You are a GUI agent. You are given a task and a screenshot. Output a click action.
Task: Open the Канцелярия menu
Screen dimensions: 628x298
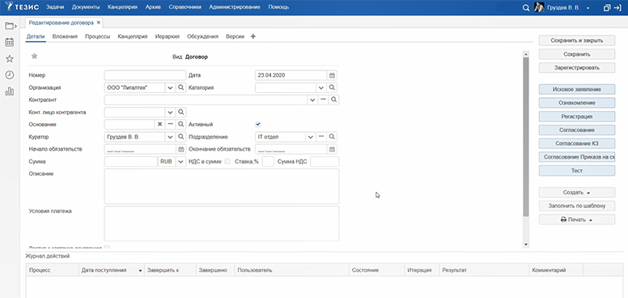[x=122, y=7]
